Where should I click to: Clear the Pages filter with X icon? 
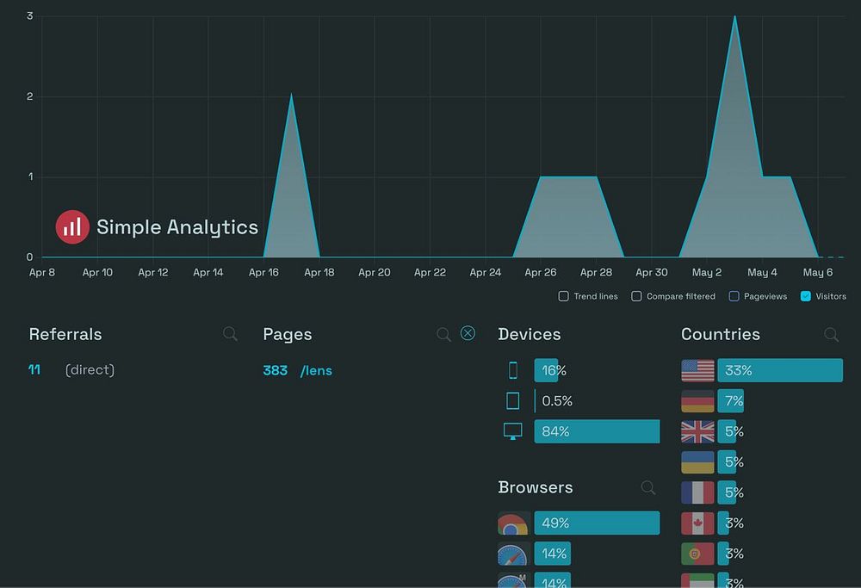point(468,333)
